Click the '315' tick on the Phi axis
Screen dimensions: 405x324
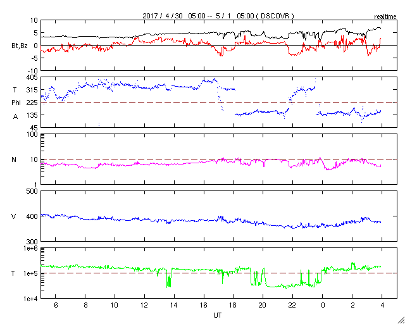(32, 90)
